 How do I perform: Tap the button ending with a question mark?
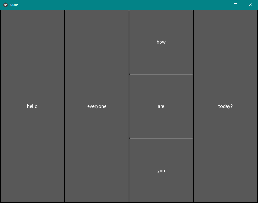[226, 106]
